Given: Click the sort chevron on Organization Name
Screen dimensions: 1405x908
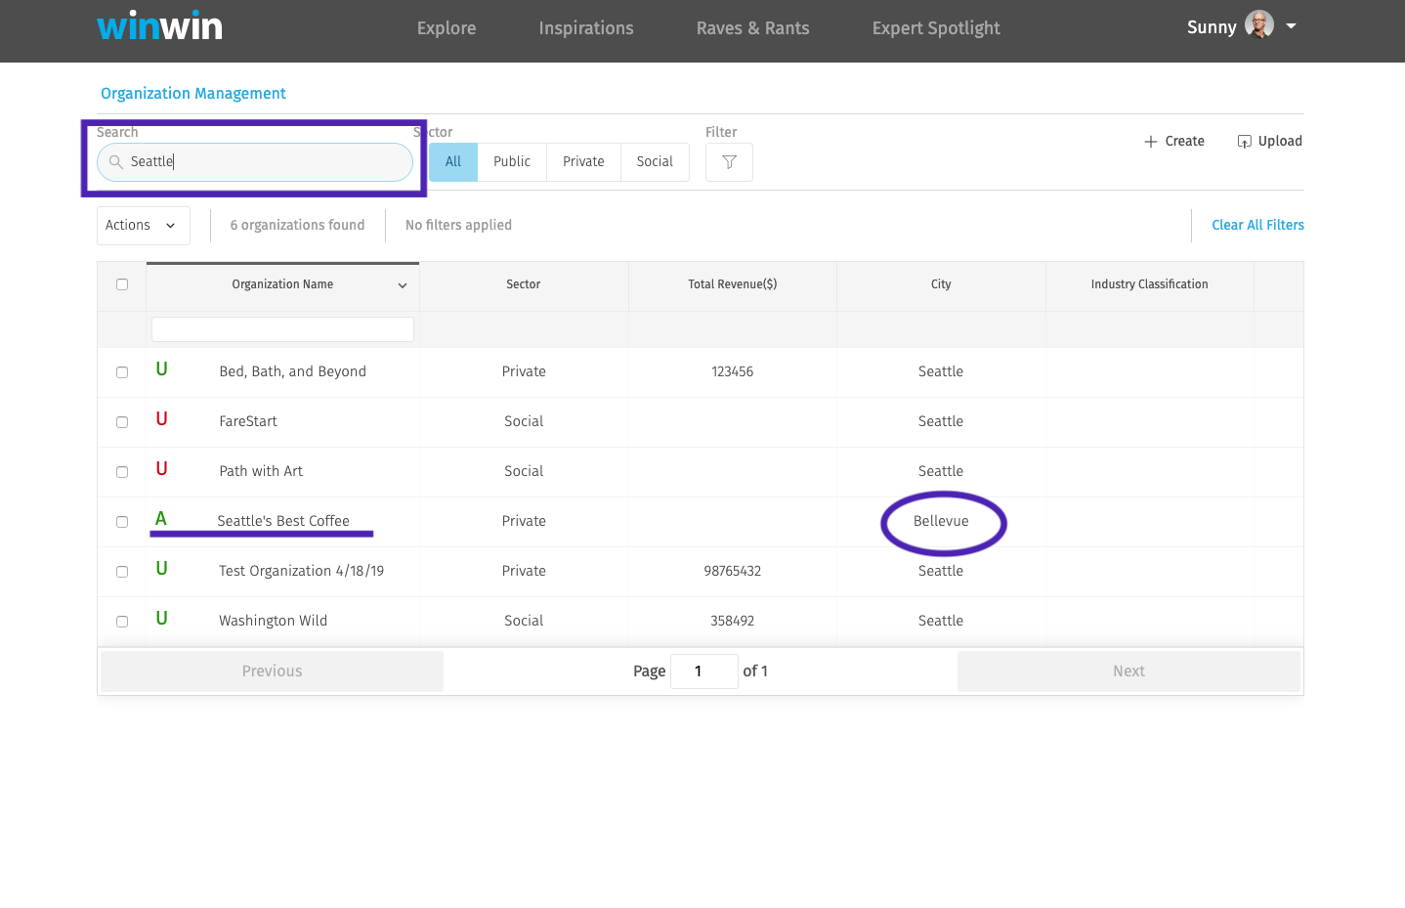Looking at the screenshot, I should (402, 285).
